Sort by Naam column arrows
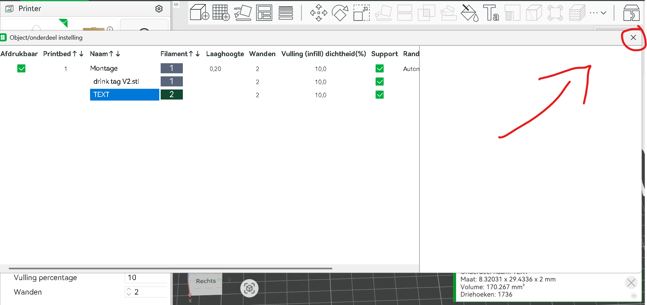The width and height of the screenshot is (647, 305). tap(115, 54)
